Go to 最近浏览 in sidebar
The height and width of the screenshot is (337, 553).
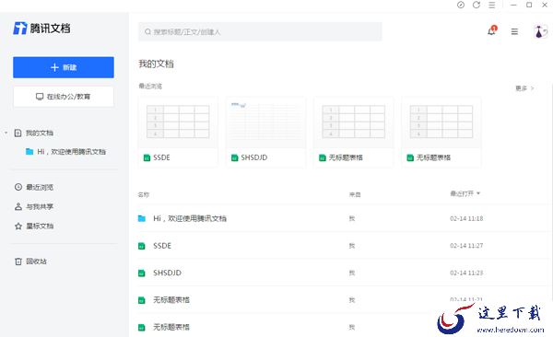[x=40, y=187]
